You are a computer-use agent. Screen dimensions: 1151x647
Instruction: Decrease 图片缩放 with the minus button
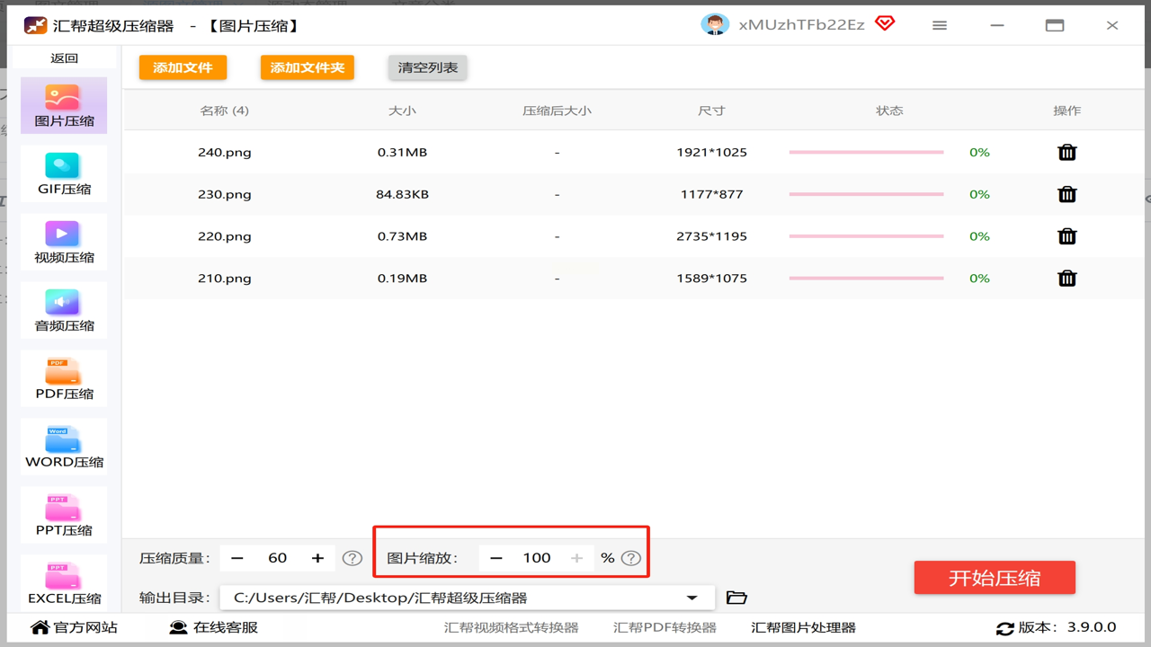(496, 558)
